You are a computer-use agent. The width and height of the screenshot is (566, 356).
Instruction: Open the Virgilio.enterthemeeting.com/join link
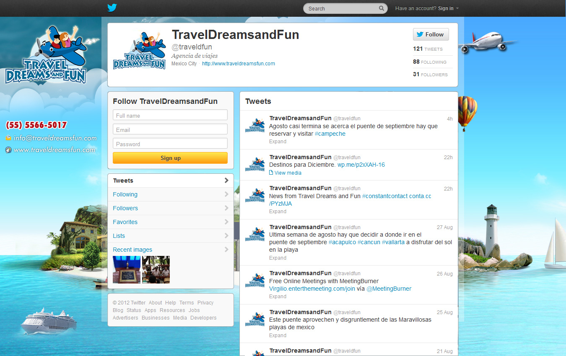tap(312, 289)
